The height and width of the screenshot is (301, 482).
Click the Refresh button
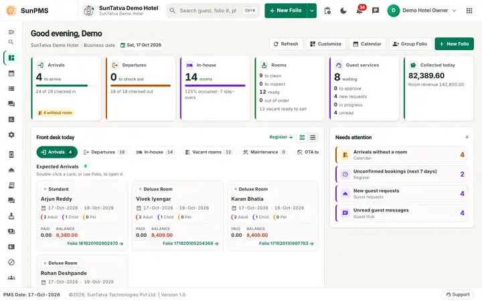(x=286, y=44)
